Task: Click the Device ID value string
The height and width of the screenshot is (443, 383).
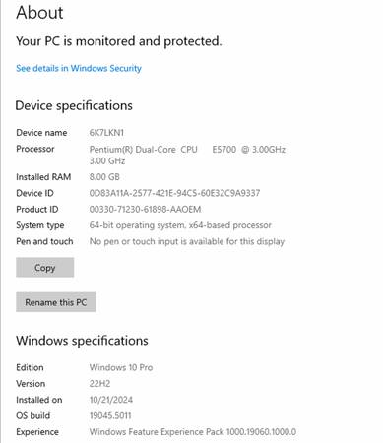Action: (174, 193)
